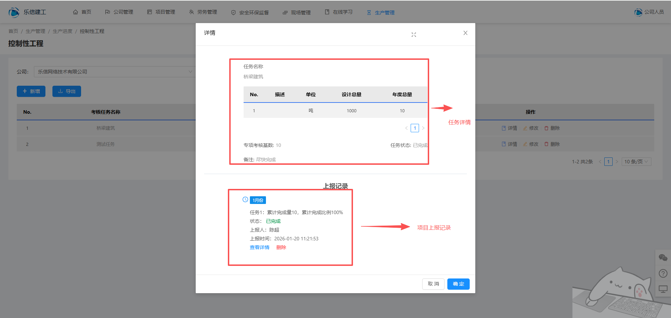Open the 10 条/页 page size dropdown
Screen dimensions: 671x318
pos(636,162)
